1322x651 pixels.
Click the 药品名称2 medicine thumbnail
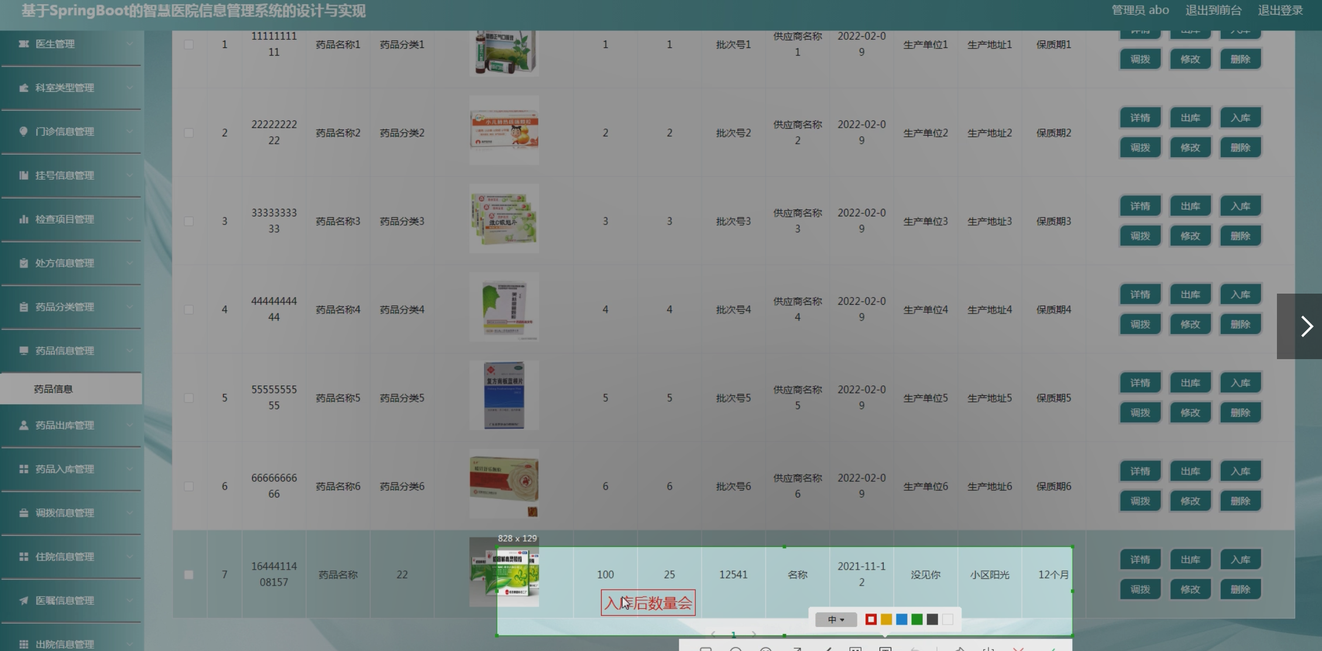point(504,130)
